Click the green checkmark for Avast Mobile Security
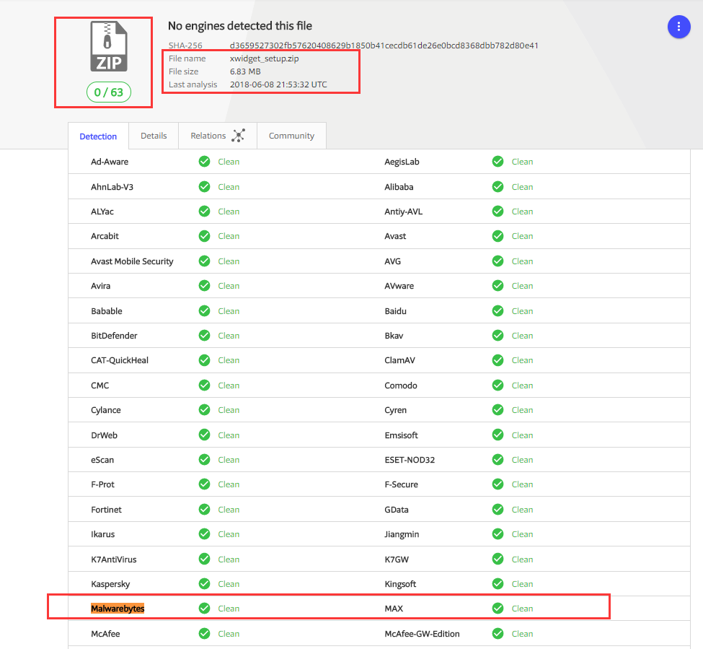 205,261
